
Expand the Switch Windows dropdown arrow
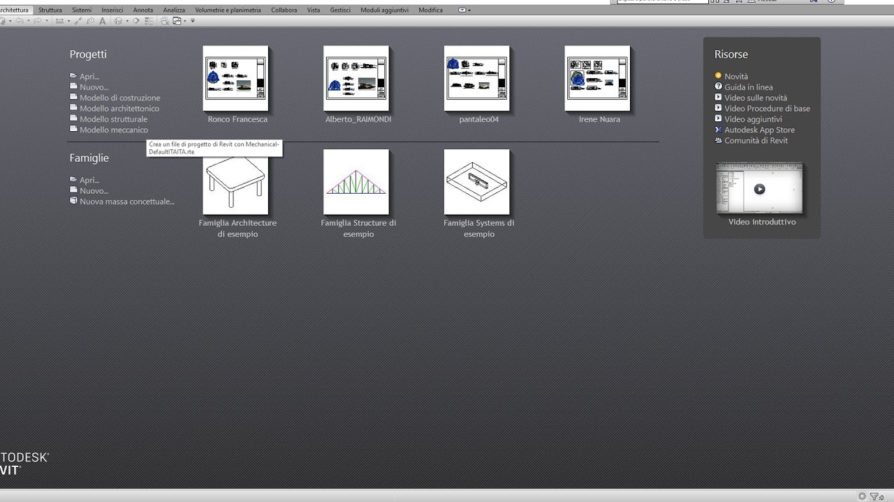(185, 21)
